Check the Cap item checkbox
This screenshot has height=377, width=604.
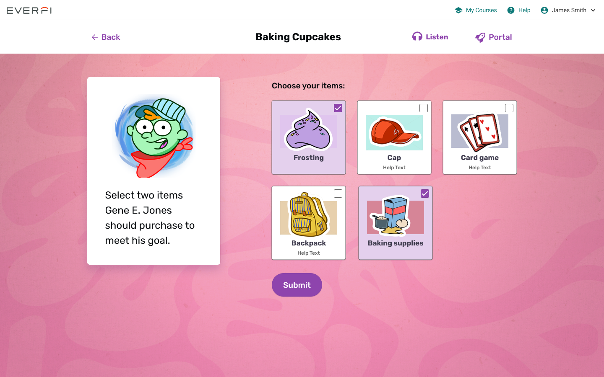click(x=424, y=108)
